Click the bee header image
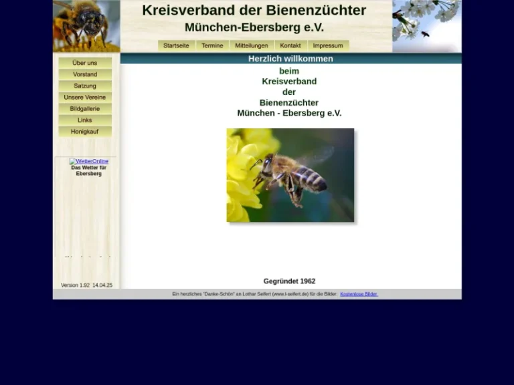Screen dimensions: 514x385 tap(86, 26)
